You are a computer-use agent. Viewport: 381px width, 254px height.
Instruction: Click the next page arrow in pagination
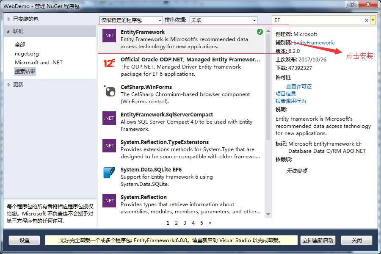coord(210,223)
